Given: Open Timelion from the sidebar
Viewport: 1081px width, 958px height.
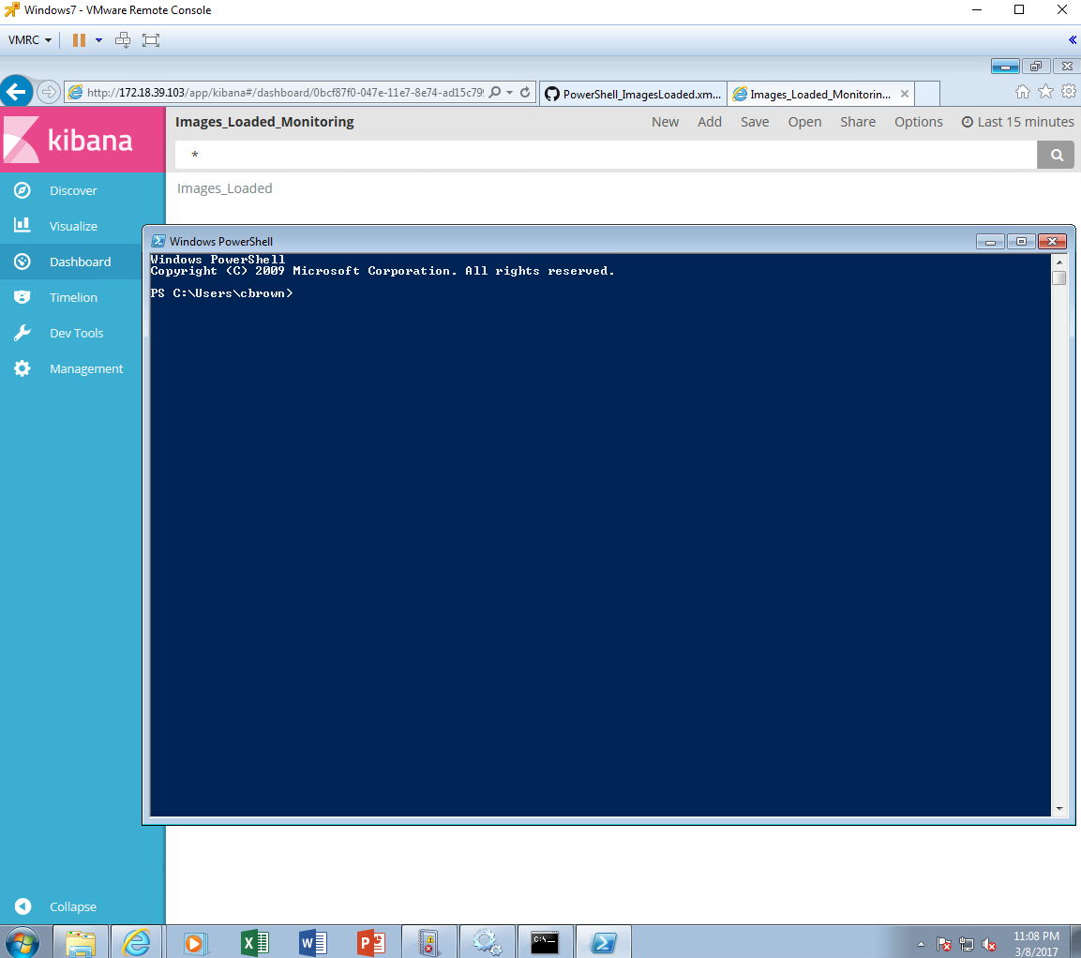Looking at the screenshot, I should 72,298.
